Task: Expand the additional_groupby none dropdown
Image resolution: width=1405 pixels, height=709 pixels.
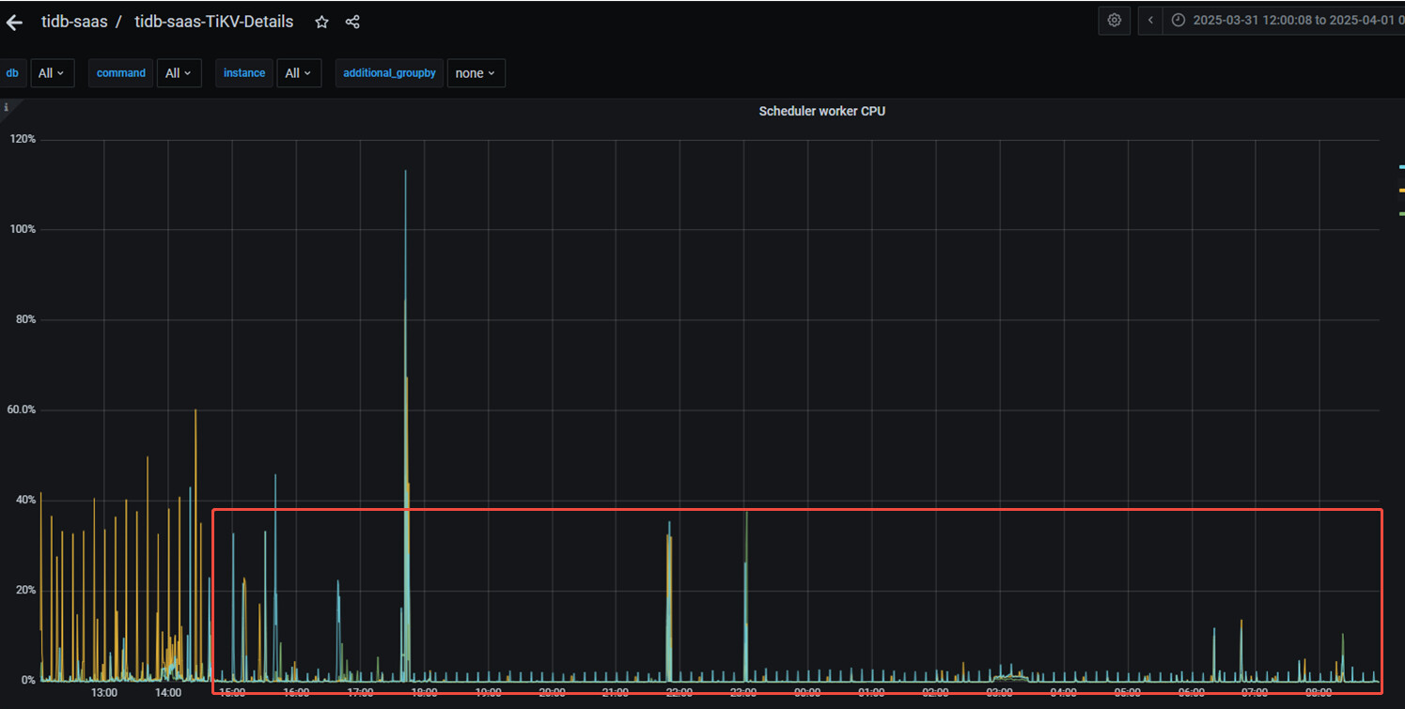Action: coord(476,73)
